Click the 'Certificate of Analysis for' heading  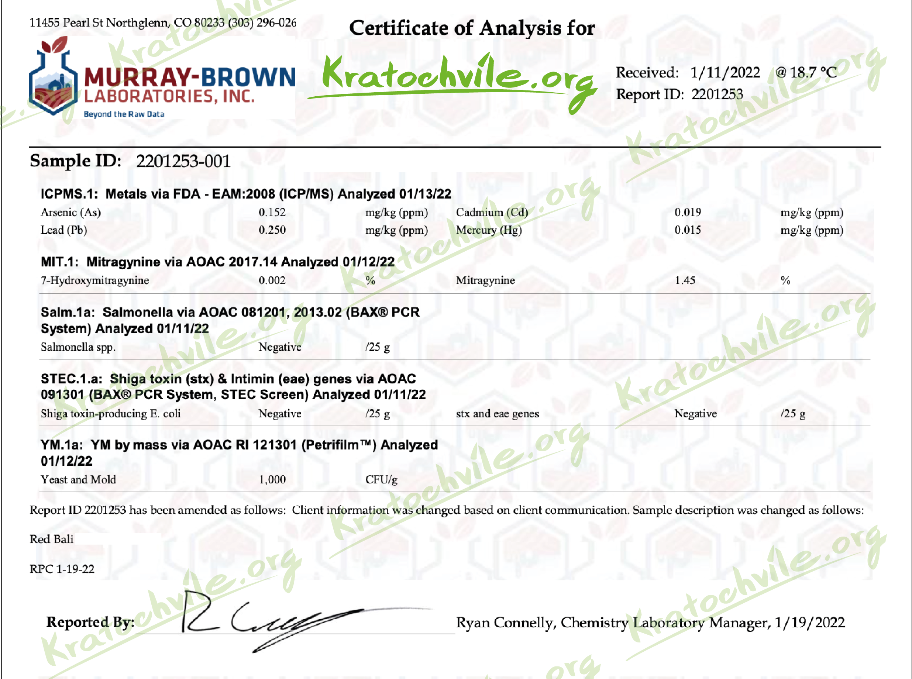[472, 28]
